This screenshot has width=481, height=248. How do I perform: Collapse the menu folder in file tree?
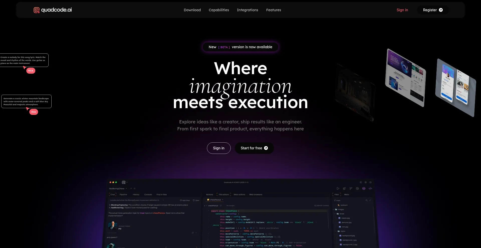click(336, 231)
